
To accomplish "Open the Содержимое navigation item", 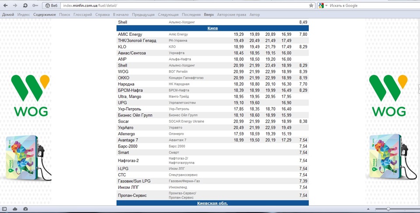I will tap(45, 15).
